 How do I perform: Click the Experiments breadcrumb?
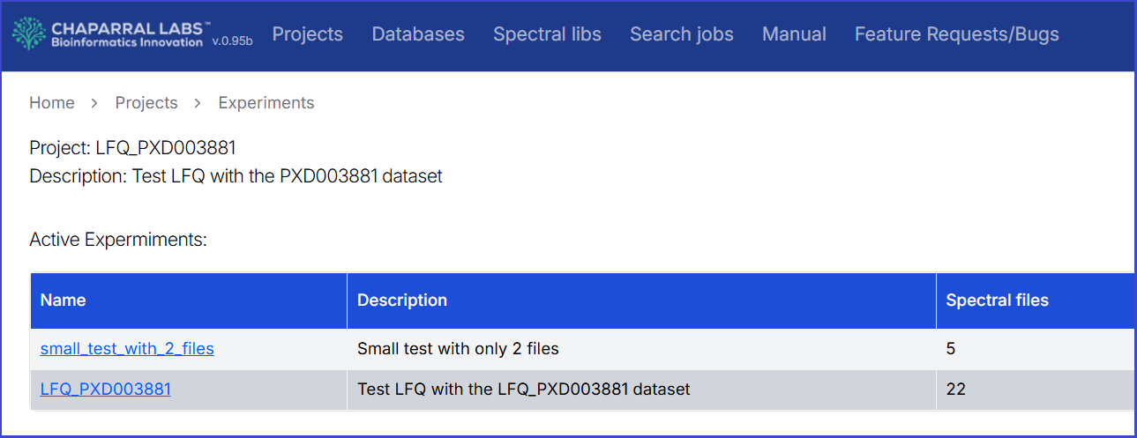(266, 103)
